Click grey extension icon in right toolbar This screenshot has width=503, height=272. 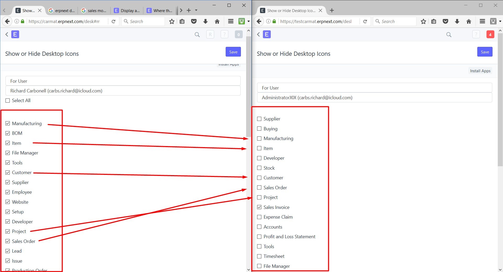tap(493, 21)
